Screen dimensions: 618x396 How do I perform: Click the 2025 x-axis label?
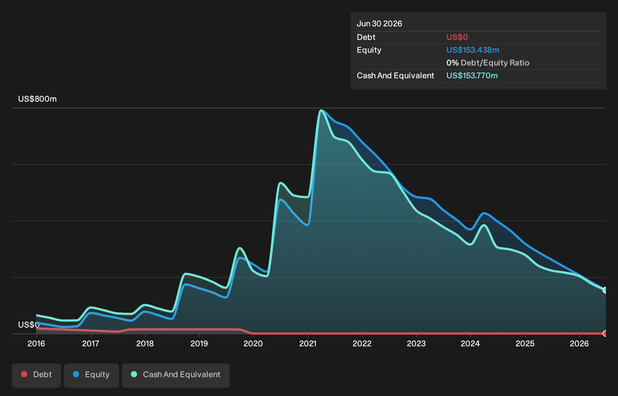[525, 343]
